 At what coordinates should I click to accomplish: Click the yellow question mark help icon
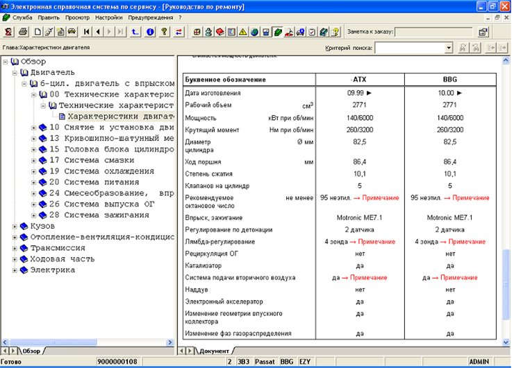(x=164, y=32)
